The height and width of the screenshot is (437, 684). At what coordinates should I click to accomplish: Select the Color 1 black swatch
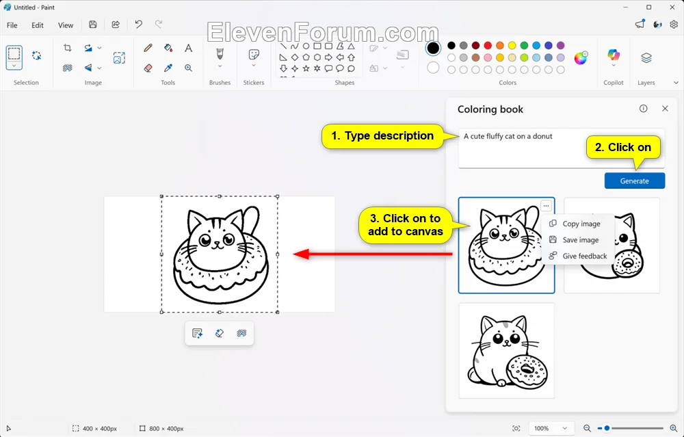pos(433,48)
